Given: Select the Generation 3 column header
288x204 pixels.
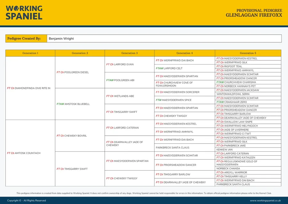Looking at the screenshot, I should pos(129,53).
